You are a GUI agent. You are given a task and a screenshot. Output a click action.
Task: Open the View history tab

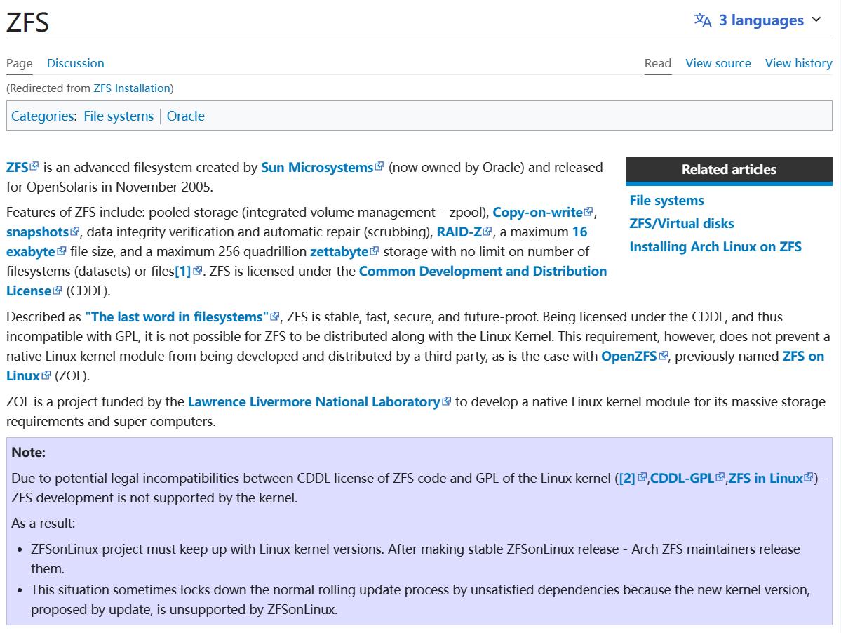point(798,63)
